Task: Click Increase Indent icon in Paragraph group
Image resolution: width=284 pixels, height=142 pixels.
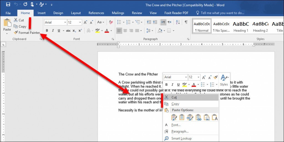Action: pyautogui.click(x=155, y=22)
